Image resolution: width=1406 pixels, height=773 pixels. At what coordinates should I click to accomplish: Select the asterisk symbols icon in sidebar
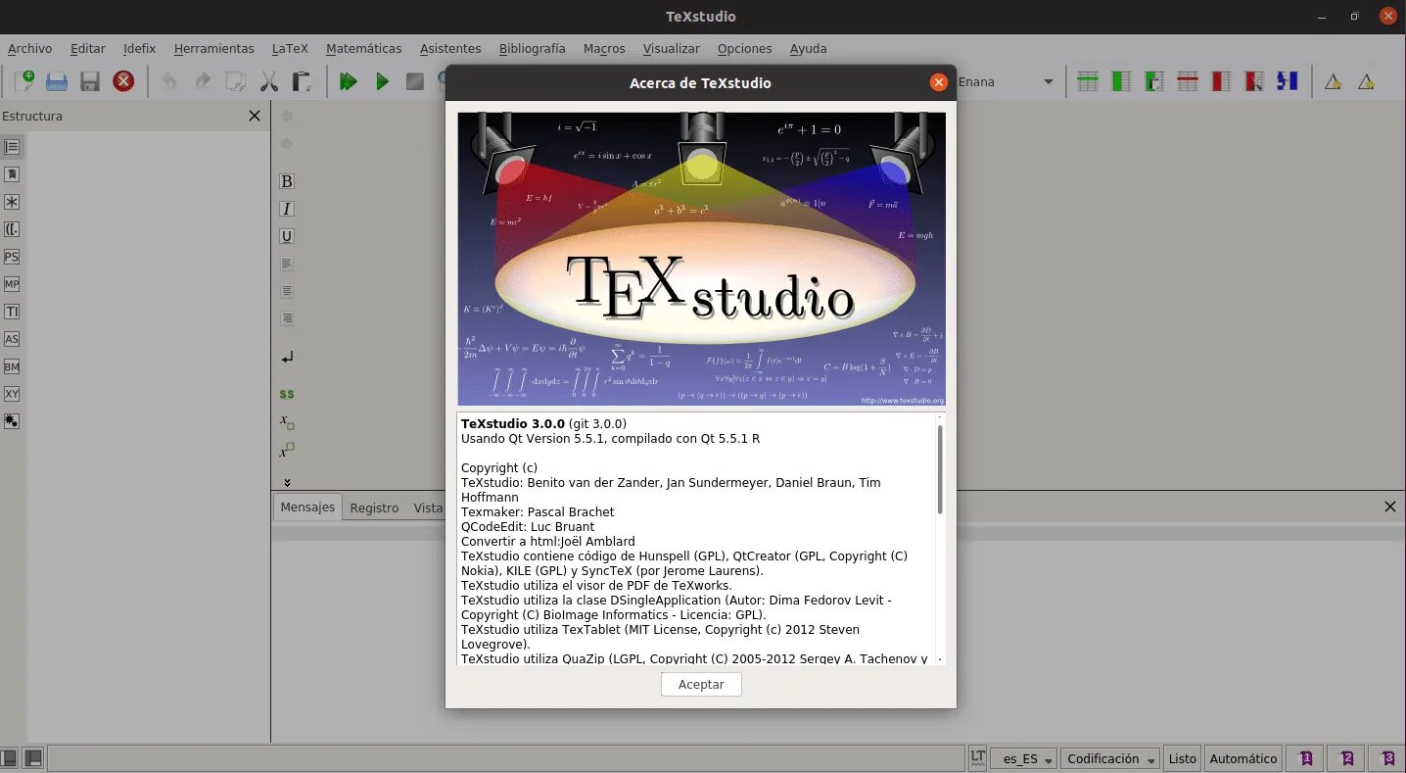coord(12,202)
